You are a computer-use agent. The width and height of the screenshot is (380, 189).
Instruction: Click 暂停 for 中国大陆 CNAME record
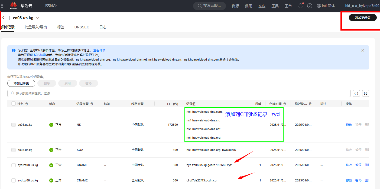[x=358, y=165]
